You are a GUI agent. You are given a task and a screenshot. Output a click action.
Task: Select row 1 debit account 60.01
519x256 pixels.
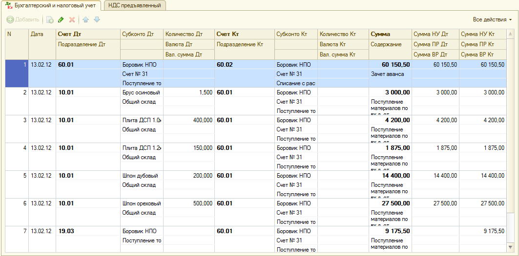point(88,65)
